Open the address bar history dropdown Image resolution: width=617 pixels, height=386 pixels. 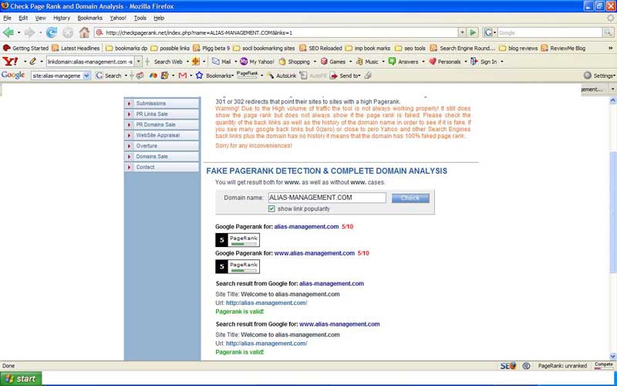coord(462,32)
